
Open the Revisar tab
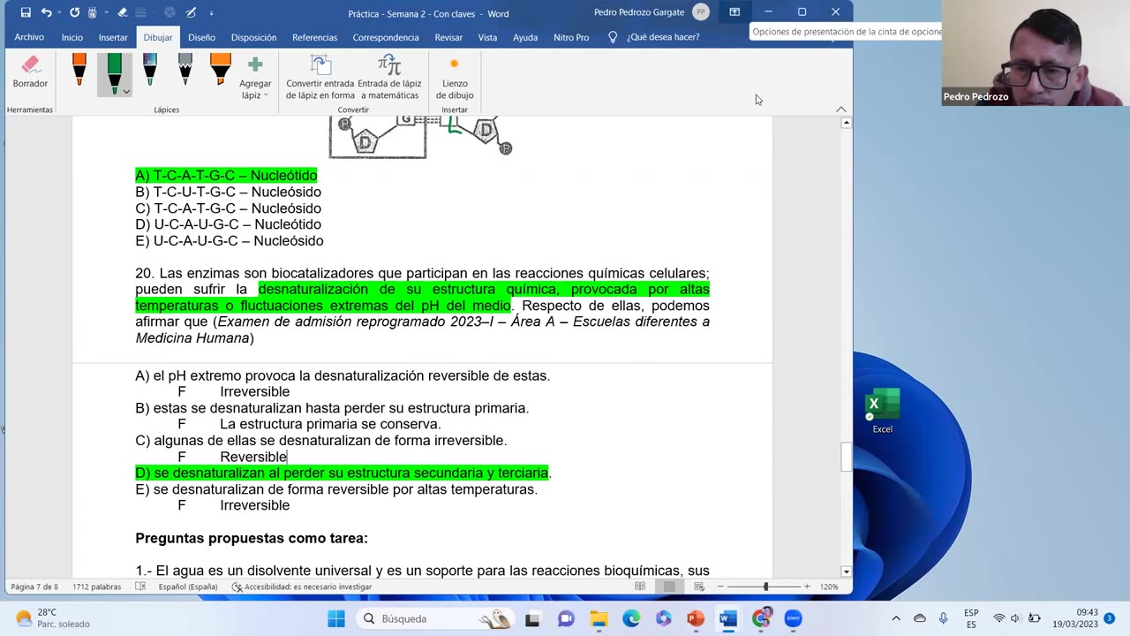tap(448, 37)
